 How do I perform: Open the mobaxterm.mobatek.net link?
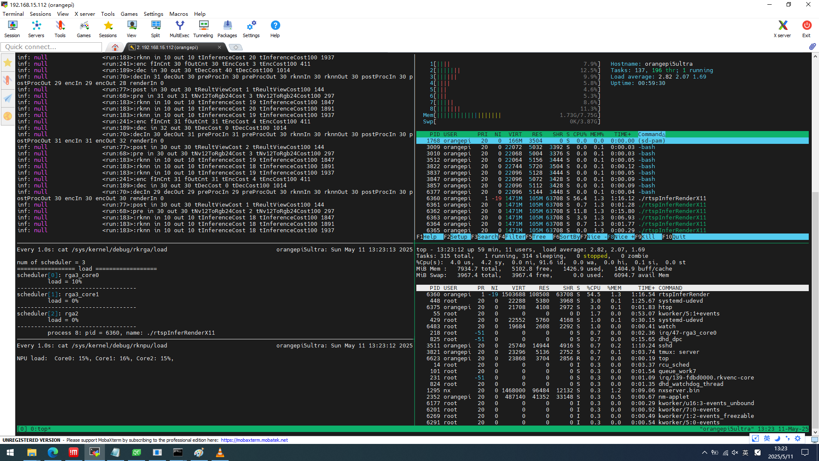254,440
